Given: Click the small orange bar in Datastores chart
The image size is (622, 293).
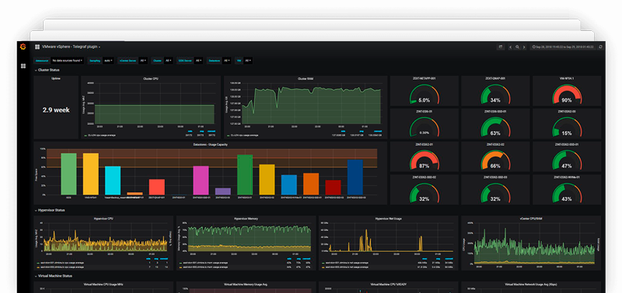Looking at the screenshot, I should (135, 193).
